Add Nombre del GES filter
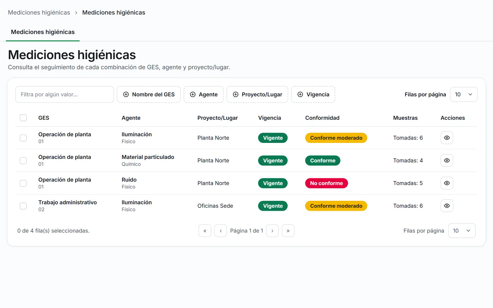The width and height of the screenshot is (493, 308). (149, 95)
